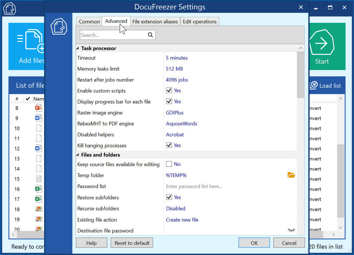Open the Existing file action dropdown
Viewport: 354px width, 255px height.
(x=182, y=220)
